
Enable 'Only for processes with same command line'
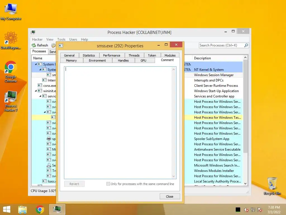tap(108, 184)
